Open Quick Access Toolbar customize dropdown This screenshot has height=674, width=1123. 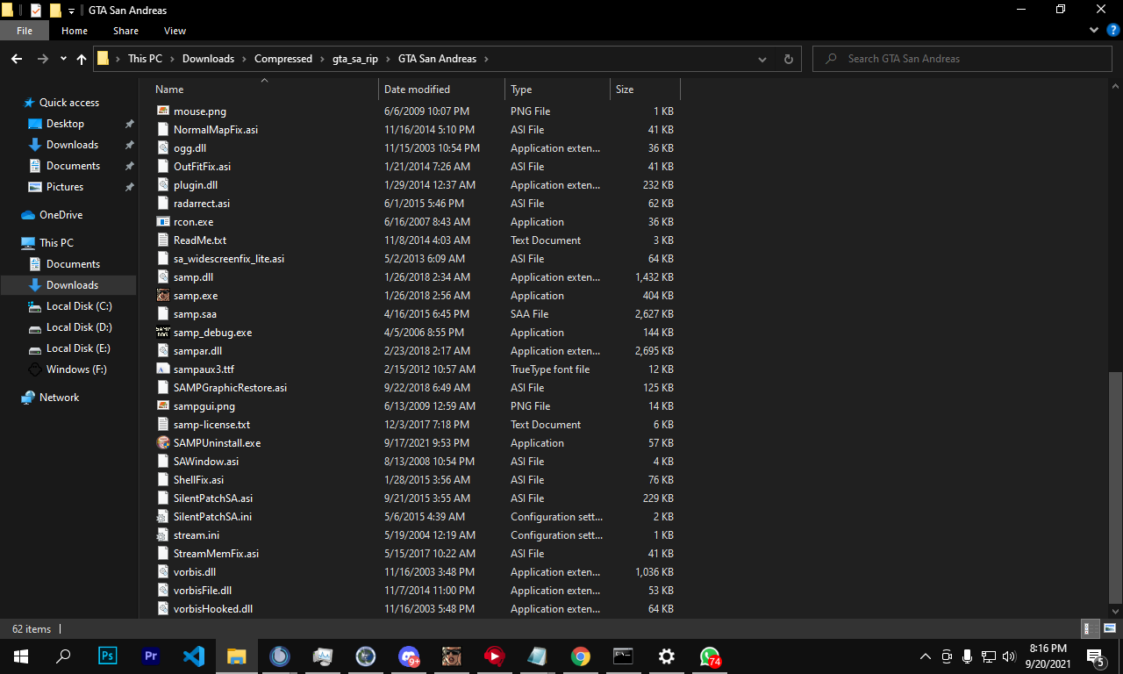tap(72, 11)
